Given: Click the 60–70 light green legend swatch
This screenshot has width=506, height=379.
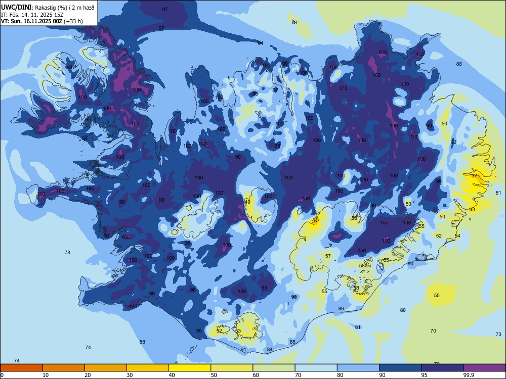Looking at the screenshot, I should pyautogui.click(x=274, y=368).
